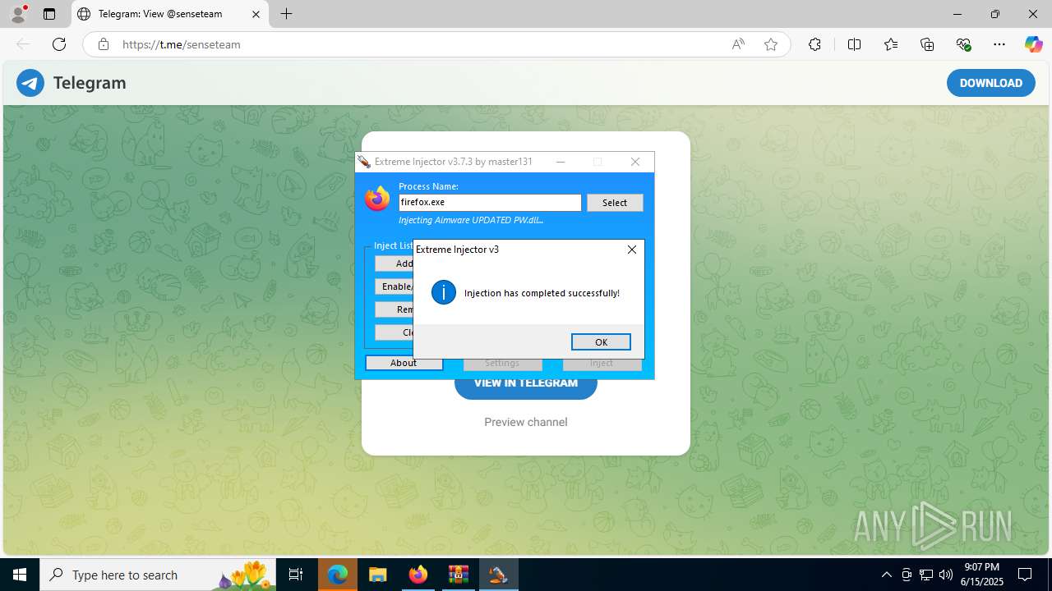Viewport: 1052px width, 591px height.
Task: Click the Firefox taskbar icon
Action: 418,575
